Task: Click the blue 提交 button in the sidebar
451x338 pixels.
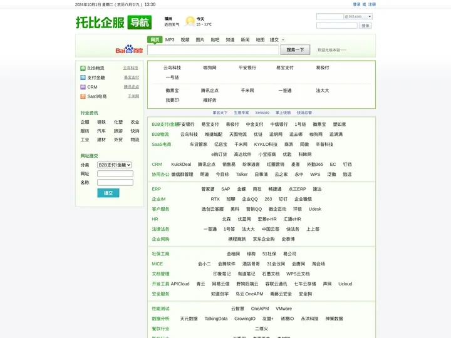Action: pyautogui.click(x=108, y=193)
